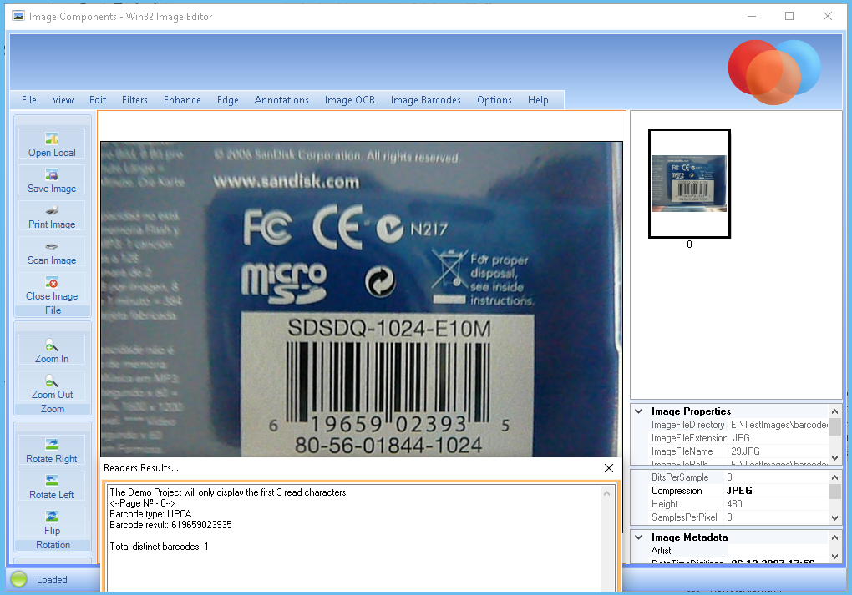
Task: Click the Compression value JPEG
Action: tap(739, 490)
